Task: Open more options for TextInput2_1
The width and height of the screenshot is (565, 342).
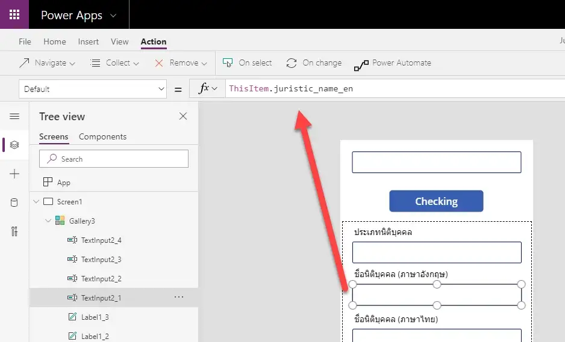Action: (x=179, y=297)
